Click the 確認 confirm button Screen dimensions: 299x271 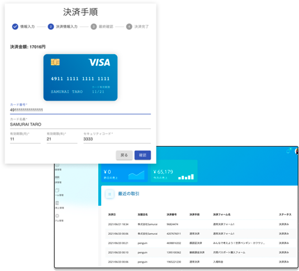pos(143,155)
